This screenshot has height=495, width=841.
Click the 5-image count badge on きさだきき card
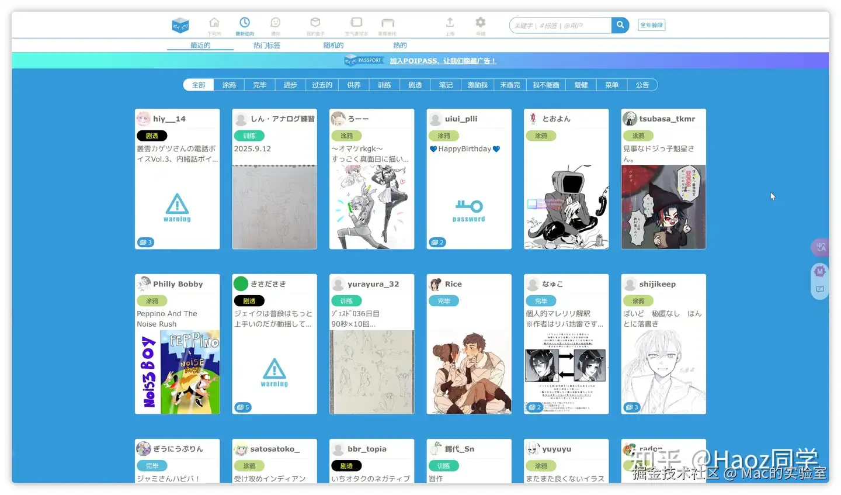[244, 407]
